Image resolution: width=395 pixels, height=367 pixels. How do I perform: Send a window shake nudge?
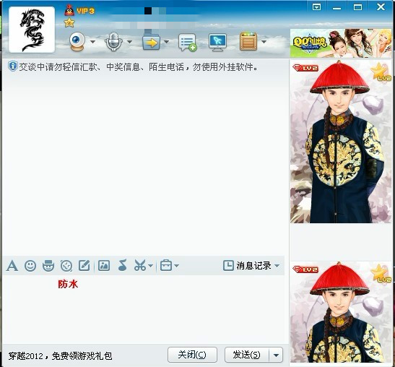(66, 266)
